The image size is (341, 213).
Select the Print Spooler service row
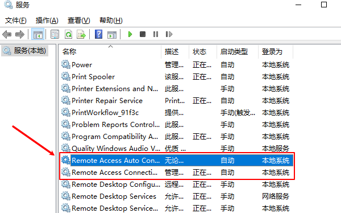pos(176,77)
